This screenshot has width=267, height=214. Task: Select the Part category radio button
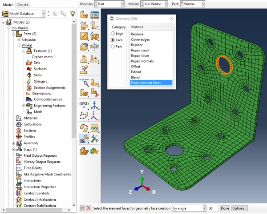coord(113,47)
